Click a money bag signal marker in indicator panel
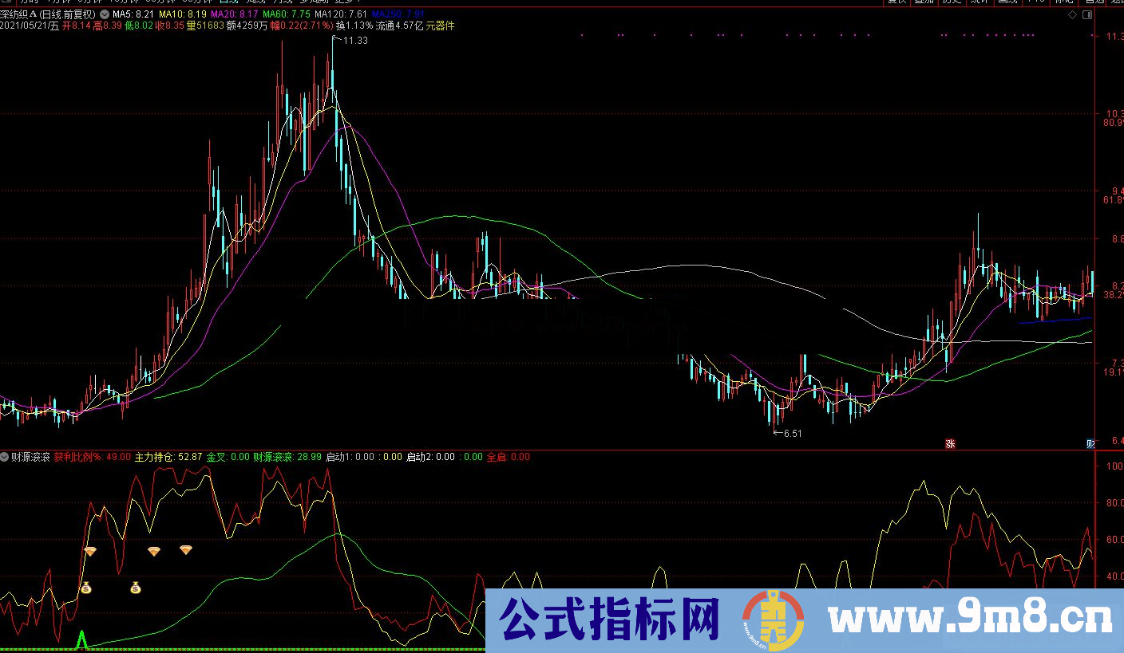This screenshot has height=653, width=1124. click(88, 588)
